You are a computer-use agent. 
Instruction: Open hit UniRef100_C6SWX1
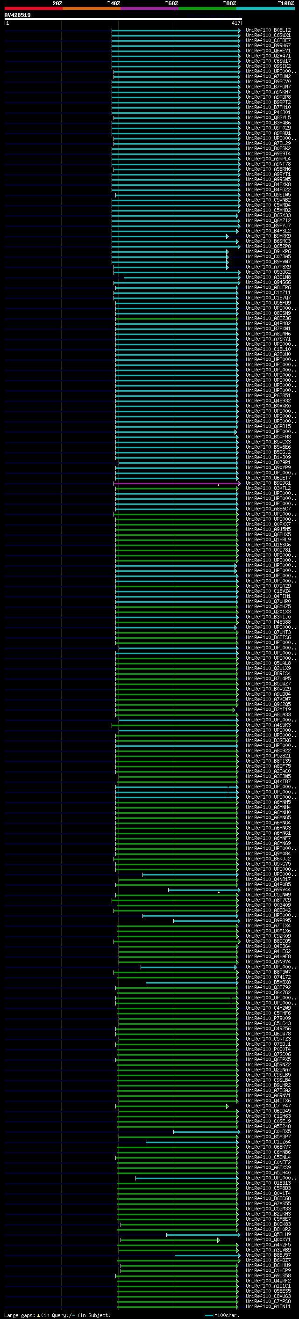pos(268,36)
